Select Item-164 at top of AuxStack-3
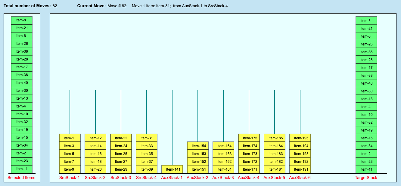The image size is (401, 186). (x=223, y=145)
